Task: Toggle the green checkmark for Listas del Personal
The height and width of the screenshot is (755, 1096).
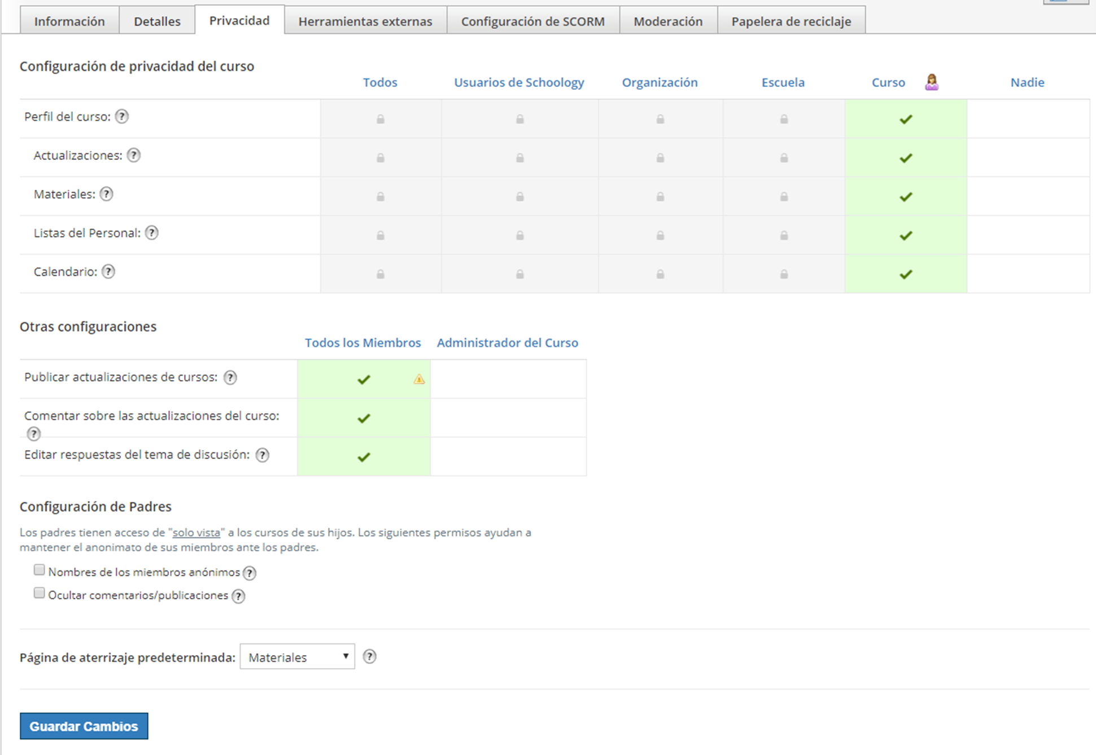Action: [x=906, y=235]
